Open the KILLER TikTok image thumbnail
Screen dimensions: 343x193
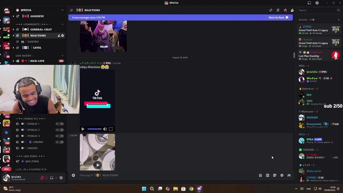point(103,36)
